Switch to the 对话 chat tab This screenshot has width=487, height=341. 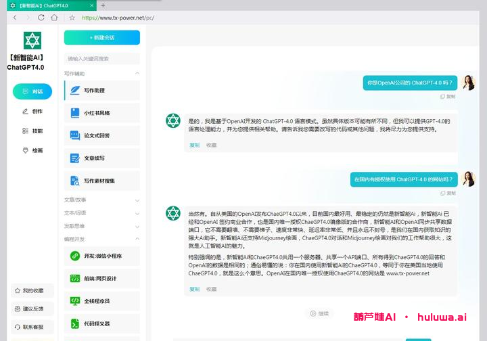point(32,91)
